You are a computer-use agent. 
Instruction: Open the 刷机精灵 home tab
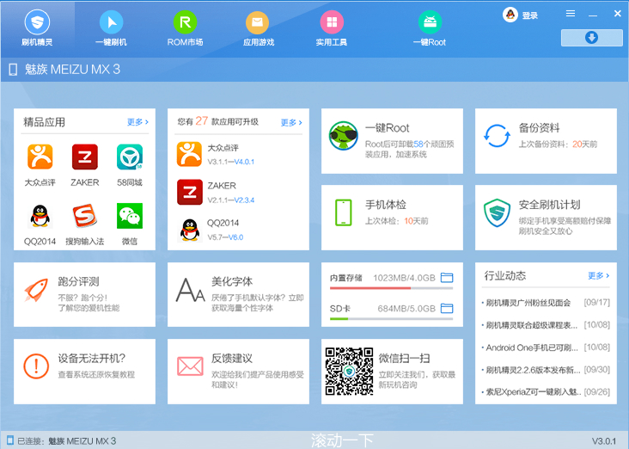click(x=37, y=28)
